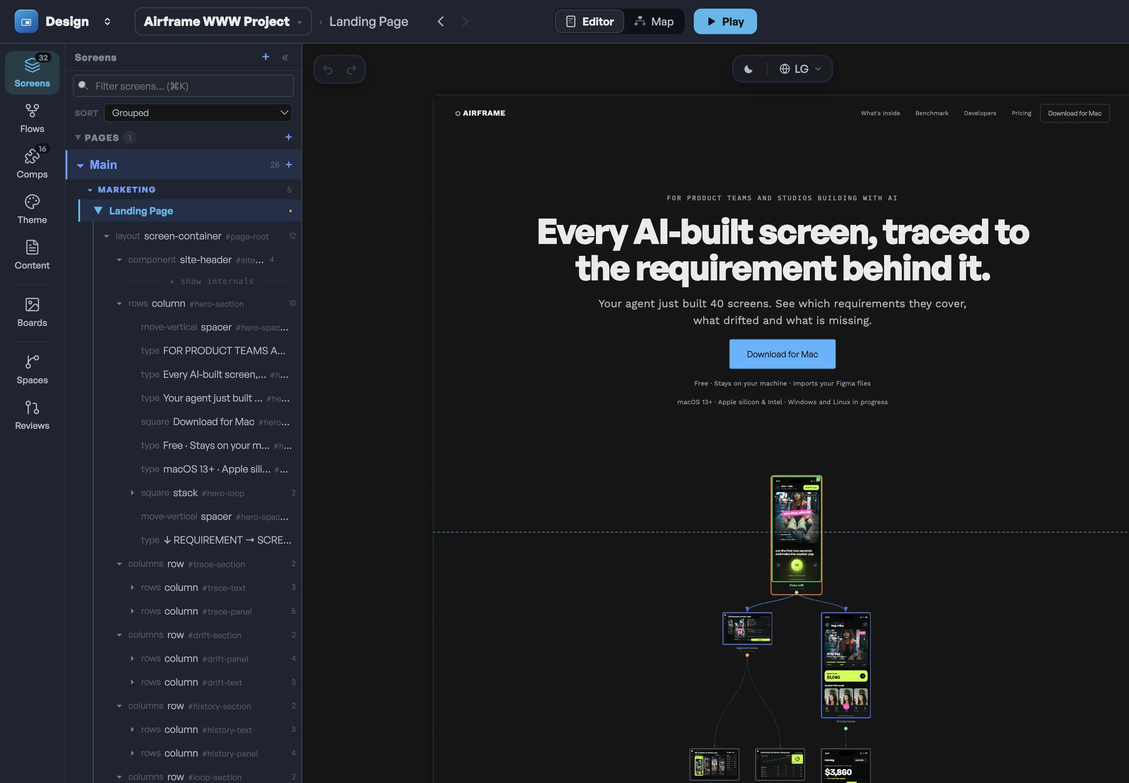Switch to the Map tab
1129x783 pixels.
pyautogui.click(x=654, y=21)
